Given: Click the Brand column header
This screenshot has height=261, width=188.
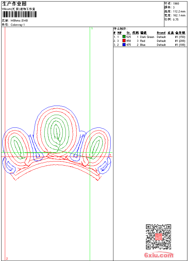Looking at the screenshot, I should pyautogui.click(x=161, y=33).
